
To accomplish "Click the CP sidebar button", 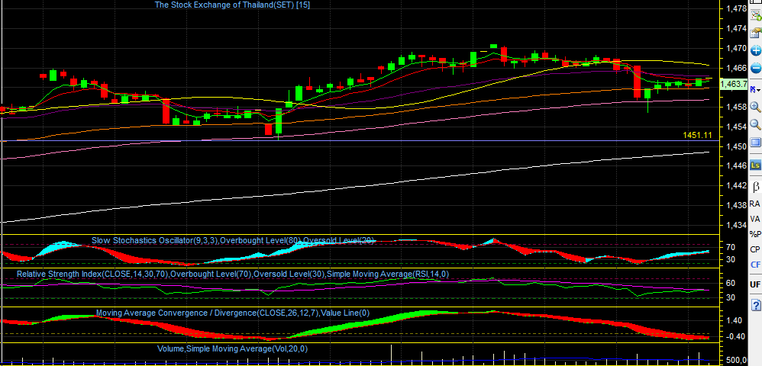I will click(755, 249).
